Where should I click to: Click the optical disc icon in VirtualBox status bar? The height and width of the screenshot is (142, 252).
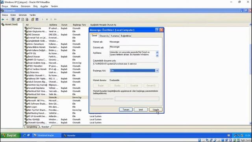click(203, 140)
